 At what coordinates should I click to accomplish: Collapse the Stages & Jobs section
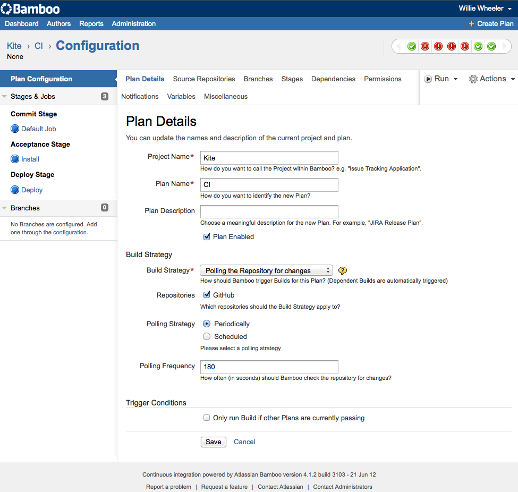click(5, 97)
